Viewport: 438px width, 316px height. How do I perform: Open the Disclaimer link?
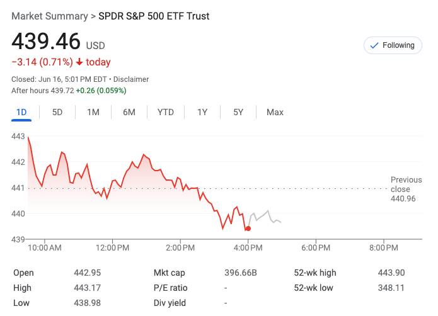131,79
